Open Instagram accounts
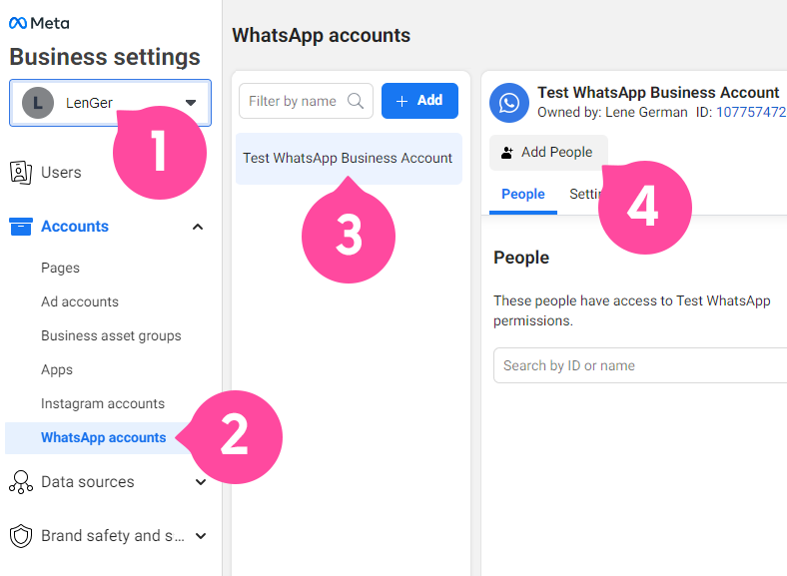Screen dimensions: 787x576 click(x=103, y=403)
